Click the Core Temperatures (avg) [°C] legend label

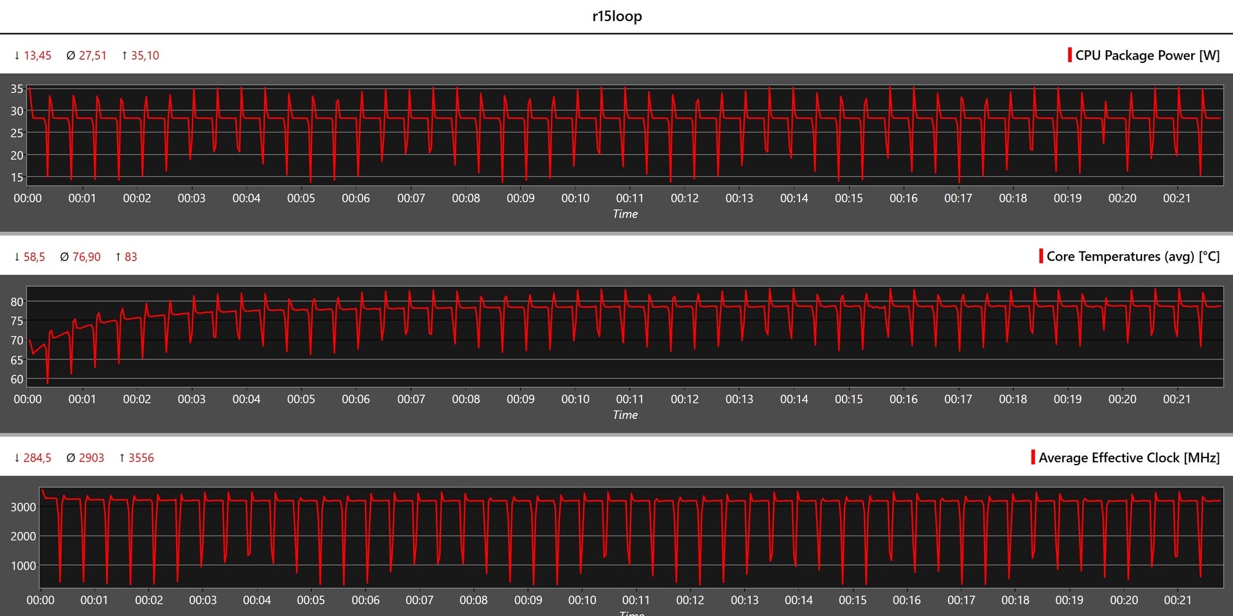(1133, 256)
